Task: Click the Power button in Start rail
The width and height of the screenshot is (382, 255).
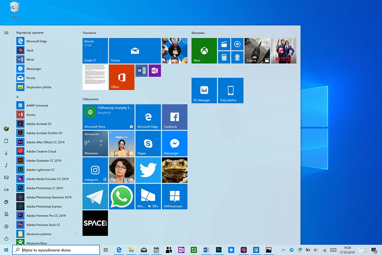Action: [6, 239]
